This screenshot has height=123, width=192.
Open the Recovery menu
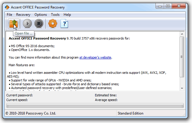point(23,15)
